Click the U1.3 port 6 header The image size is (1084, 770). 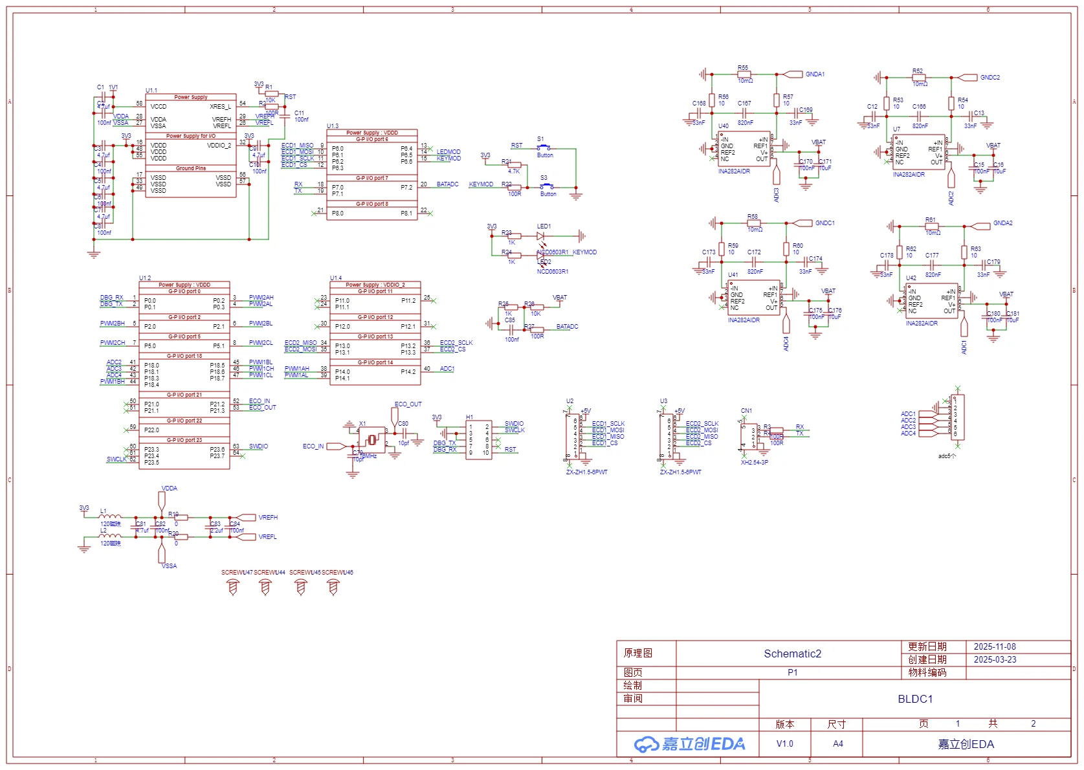371,139
